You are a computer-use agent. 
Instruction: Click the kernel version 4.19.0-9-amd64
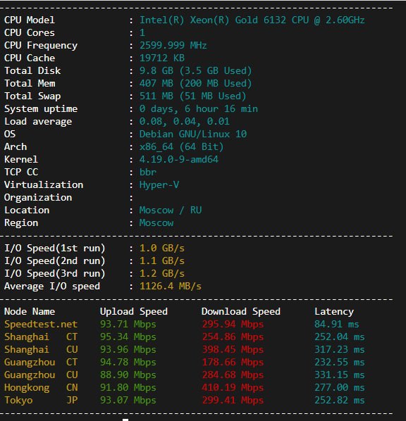pos(179,159)
